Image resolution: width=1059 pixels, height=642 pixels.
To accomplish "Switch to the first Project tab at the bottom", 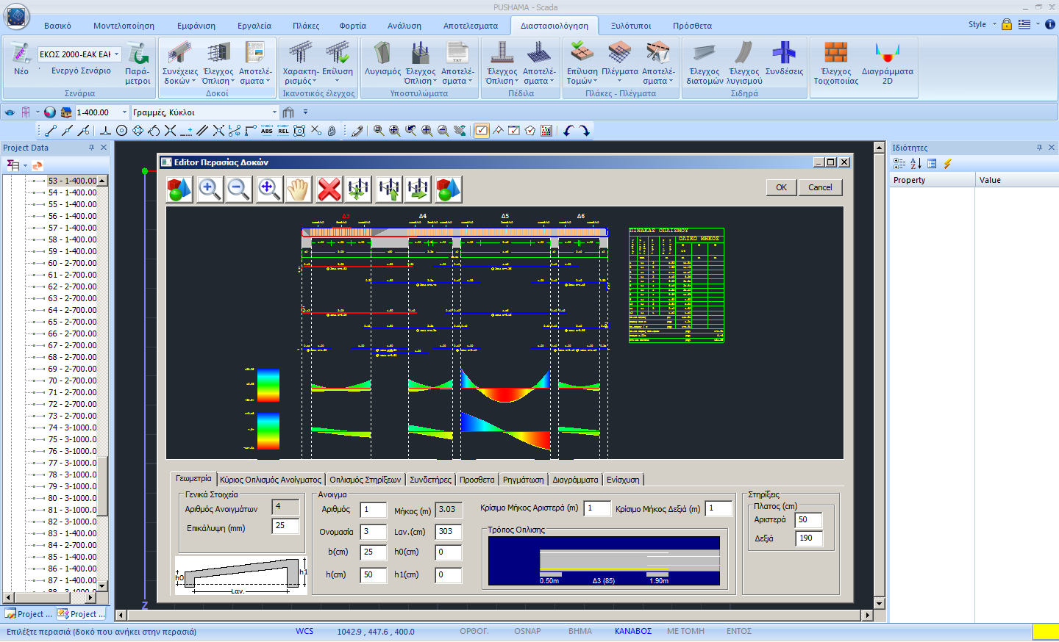I will click(29, 614).
